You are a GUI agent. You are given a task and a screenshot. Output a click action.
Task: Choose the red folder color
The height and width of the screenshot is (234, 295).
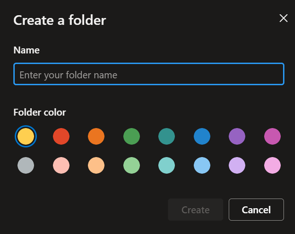point(61,136)
